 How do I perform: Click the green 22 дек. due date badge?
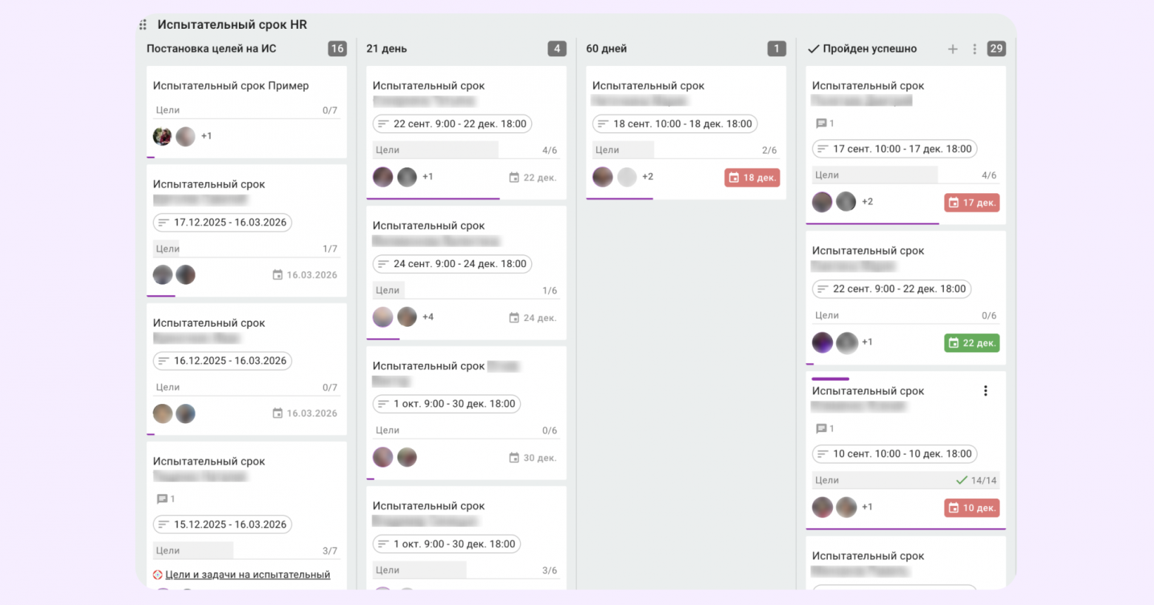pos(971,343)
